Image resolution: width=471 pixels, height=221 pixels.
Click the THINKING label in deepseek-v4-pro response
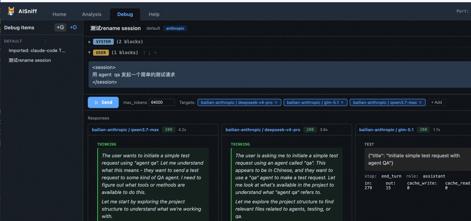tap(240, 145)
